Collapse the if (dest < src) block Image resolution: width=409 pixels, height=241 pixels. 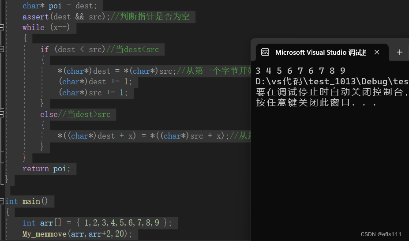click(2, 49)
